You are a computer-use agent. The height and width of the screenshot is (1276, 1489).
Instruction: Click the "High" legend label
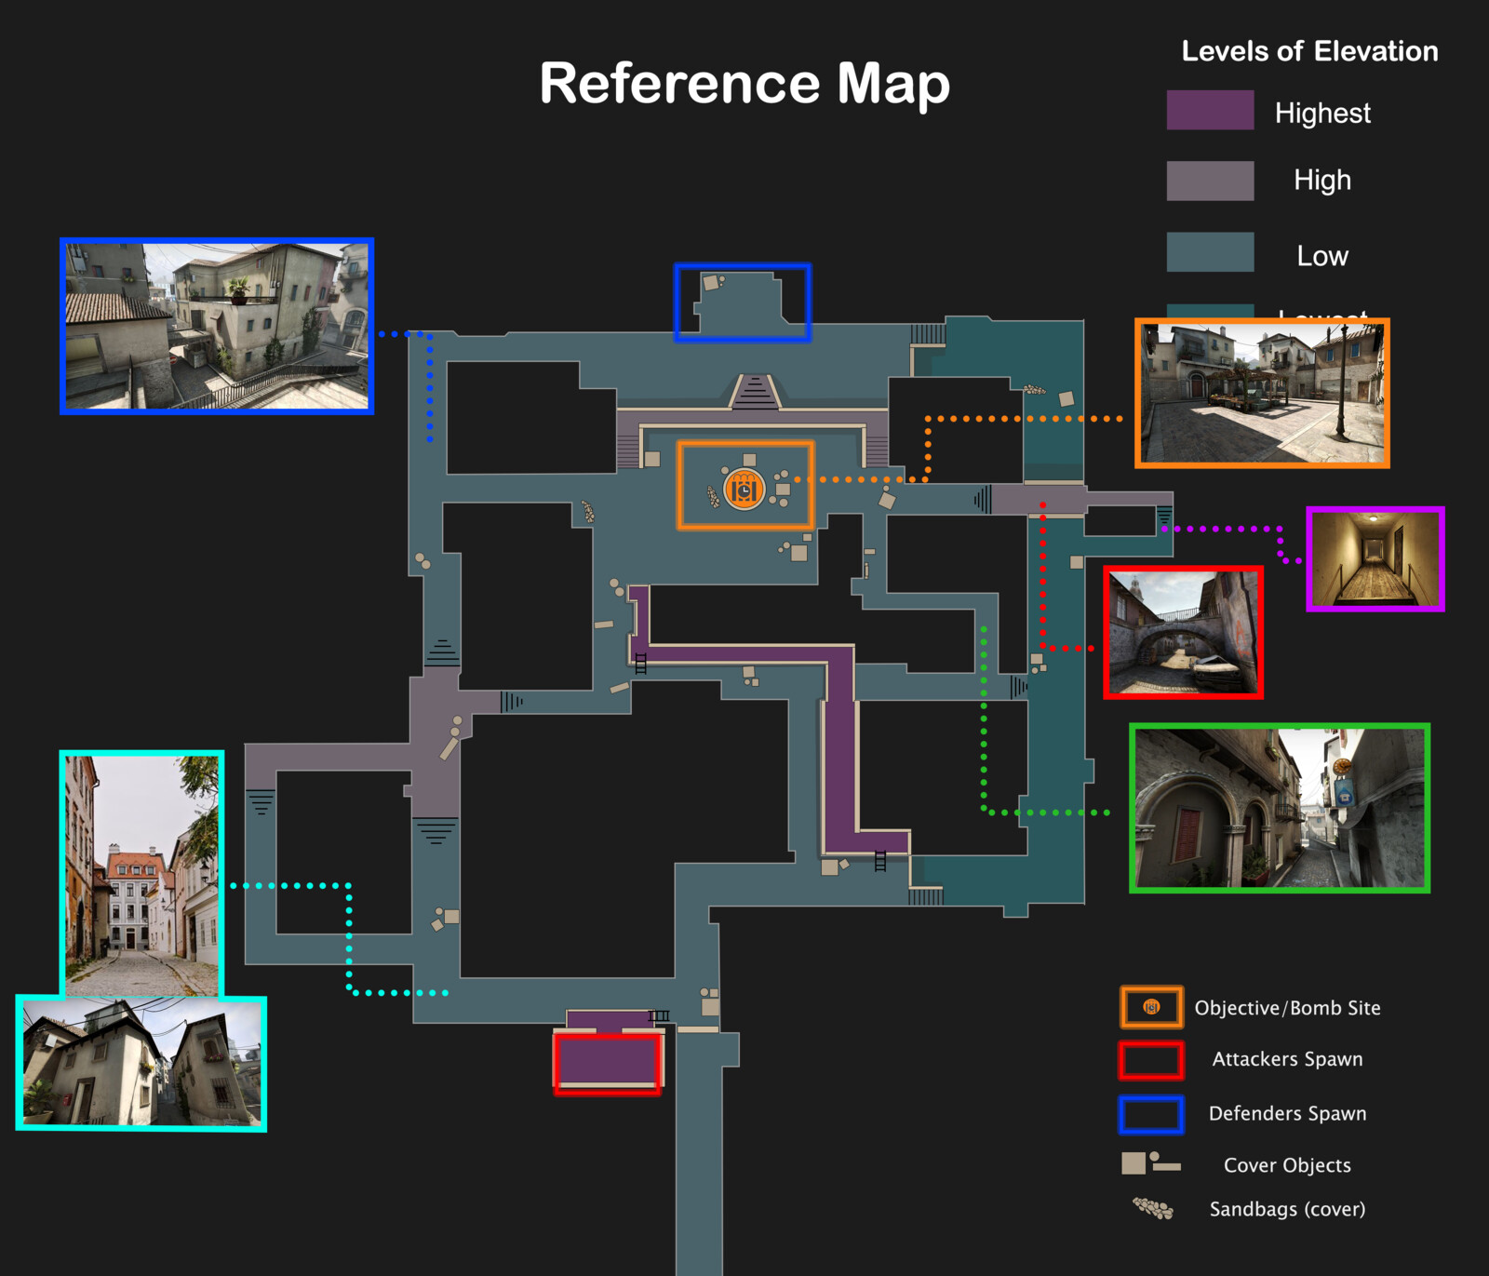point(1322,180)
